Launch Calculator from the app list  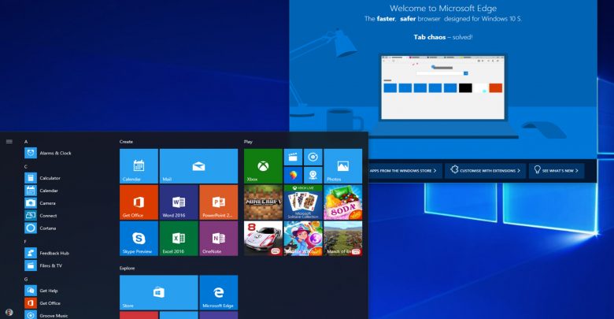pos(43,178)
